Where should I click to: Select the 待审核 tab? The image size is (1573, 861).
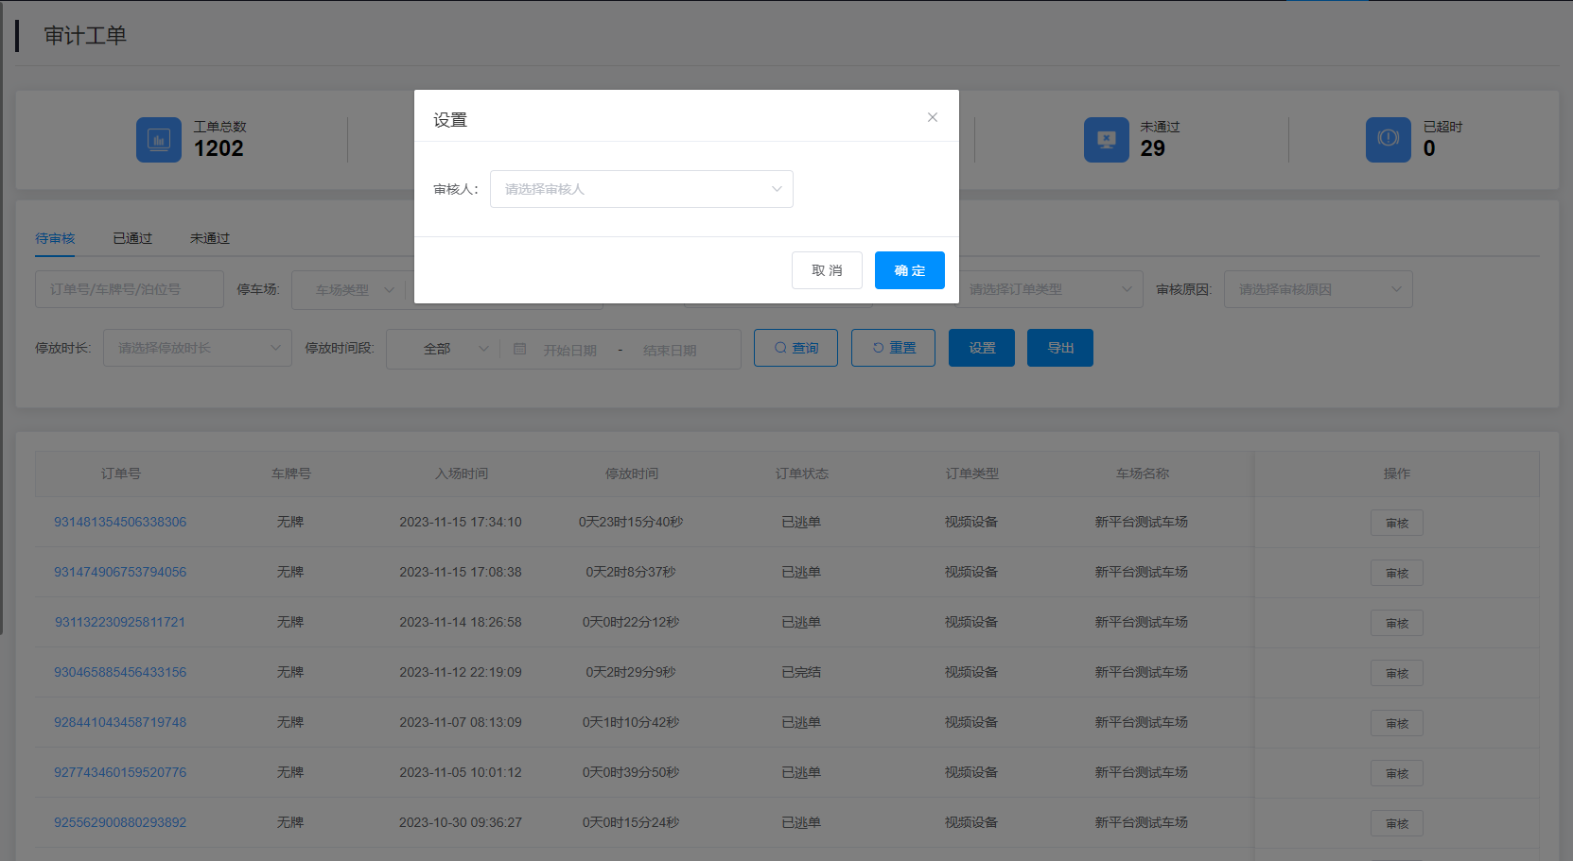[x=55, y=238]
